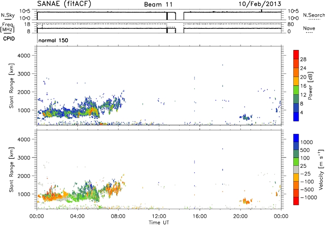
Task: Click the 'SANAE (fitACF)' title text
Action: pos(64,4)
